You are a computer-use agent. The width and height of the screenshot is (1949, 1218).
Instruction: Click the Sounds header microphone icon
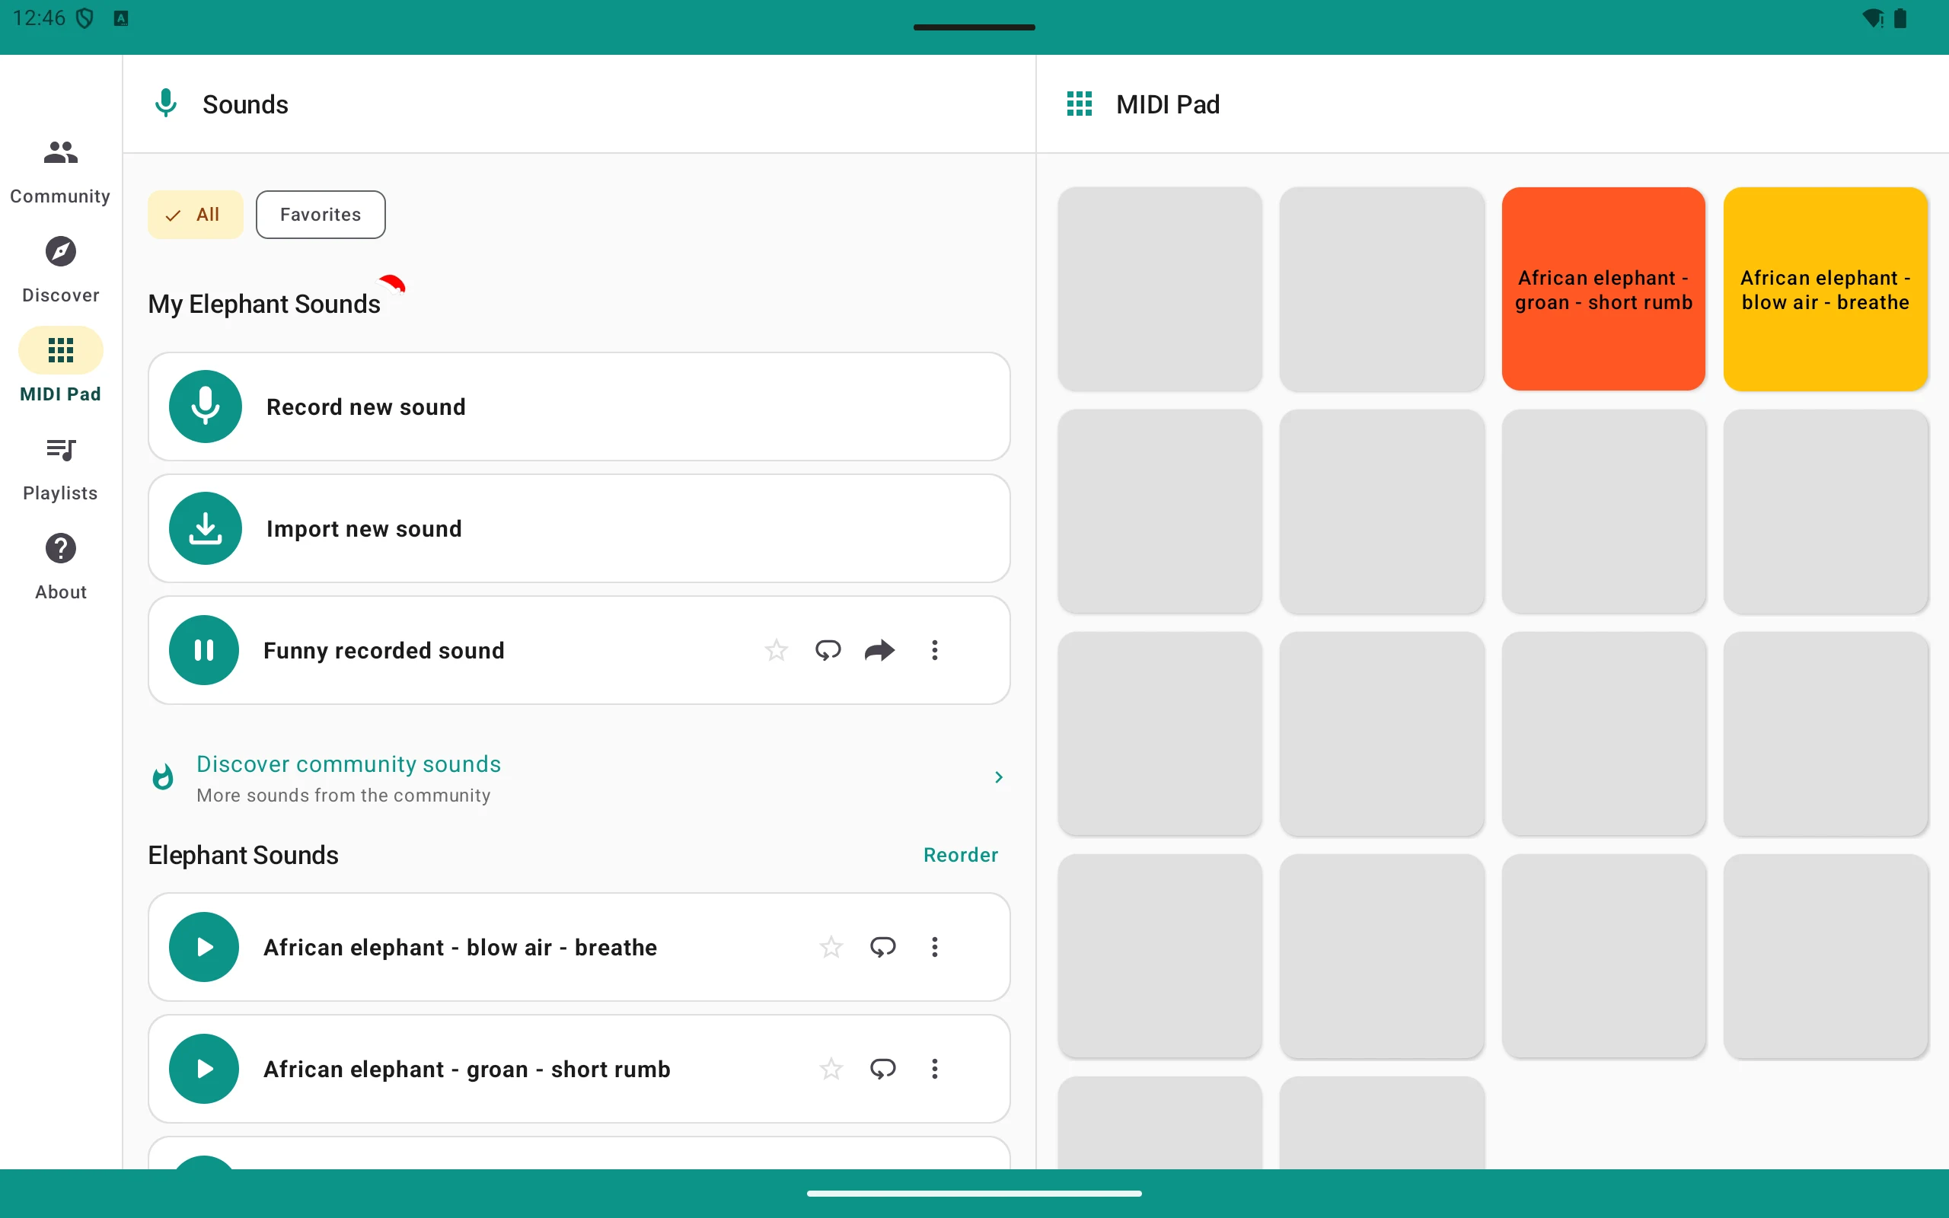tap(166, 104)
